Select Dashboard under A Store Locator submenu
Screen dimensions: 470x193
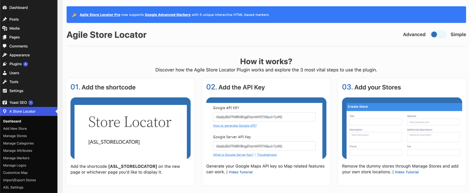tap(12, 121)
